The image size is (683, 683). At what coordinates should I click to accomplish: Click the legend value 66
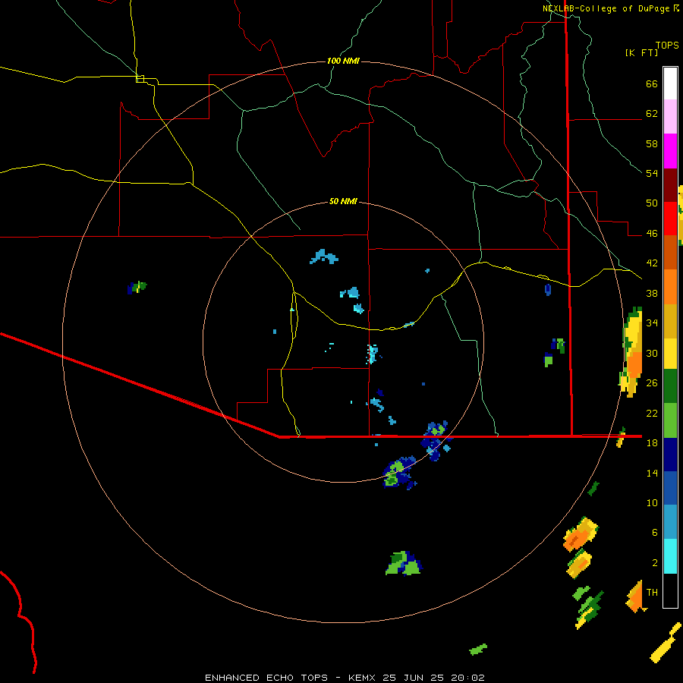[x=652, y=83]
